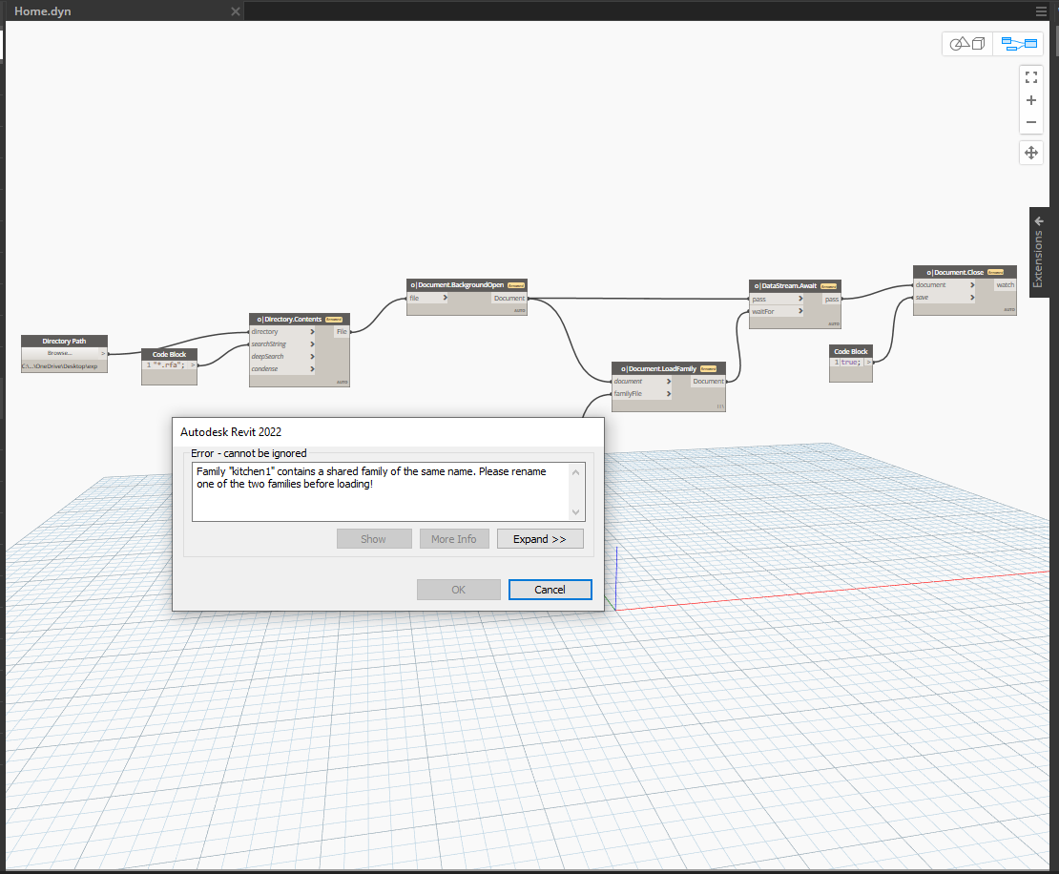Expand the searchString input chevron
This screenshot has width=1059, height=874.
pos(314,343)
